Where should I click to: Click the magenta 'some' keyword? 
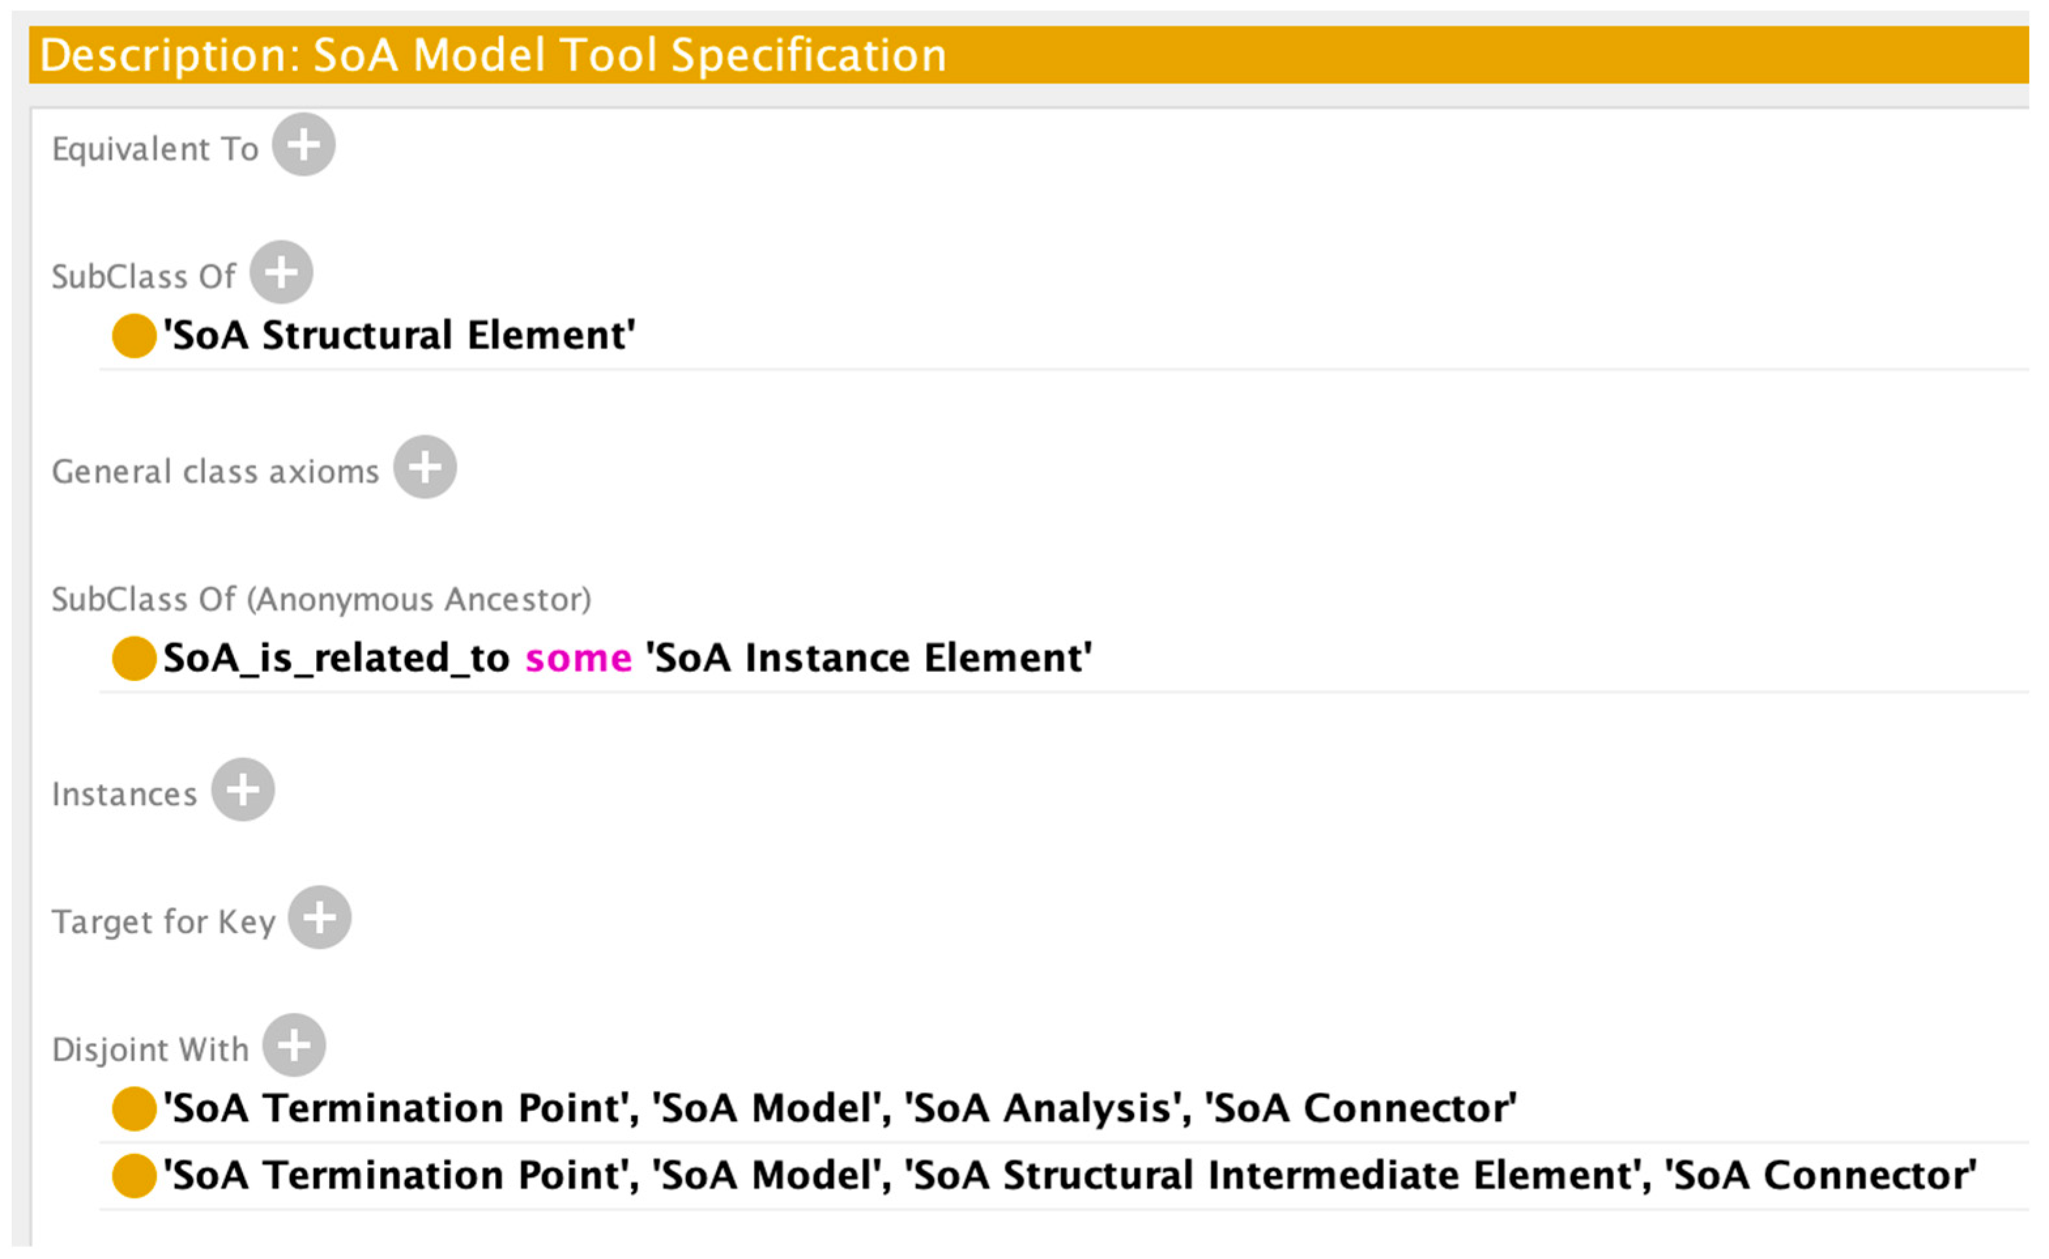coord(578,659)
